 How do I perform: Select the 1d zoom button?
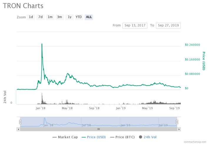point(31,17)
